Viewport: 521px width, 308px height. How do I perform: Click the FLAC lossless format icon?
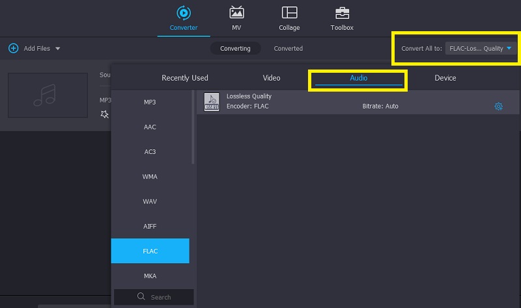[x=212, y=101]
